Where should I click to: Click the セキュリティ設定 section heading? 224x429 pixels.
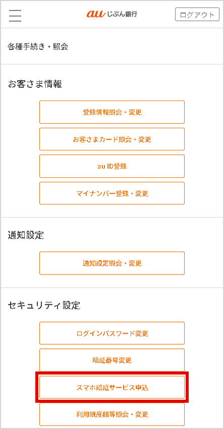click(44, 305)
